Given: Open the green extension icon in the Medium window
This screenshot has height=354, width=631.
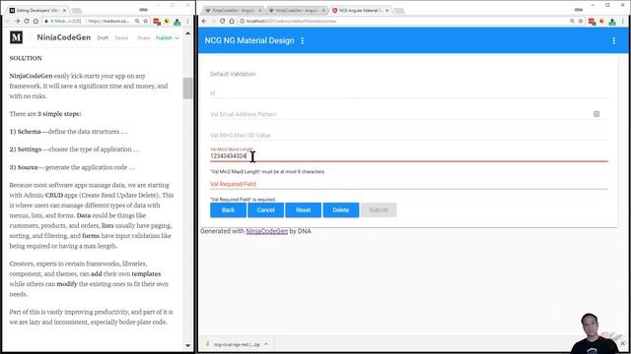Looking at the screenshot, I should pos(177,22).
